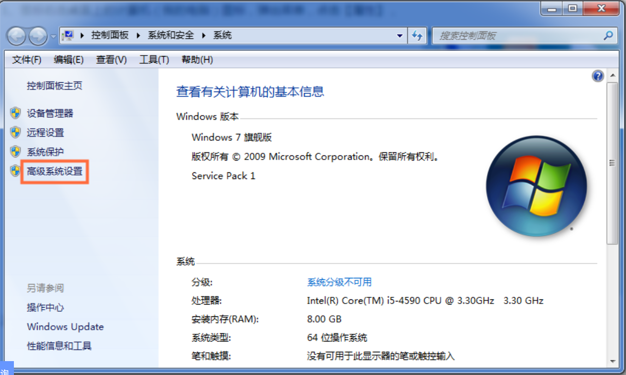The height and width of the screenshot is (375, 626).
Task: Open Windows Update link
Action: (65, 327)
